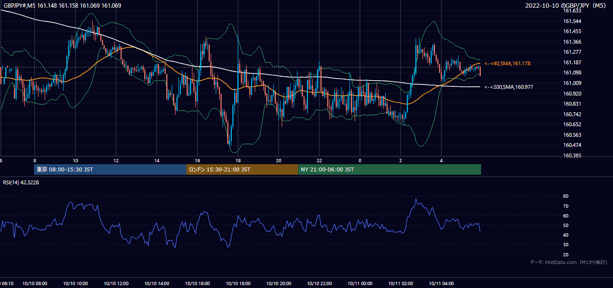
Task: Click price axis label 160.920
Action: point(572,94)
